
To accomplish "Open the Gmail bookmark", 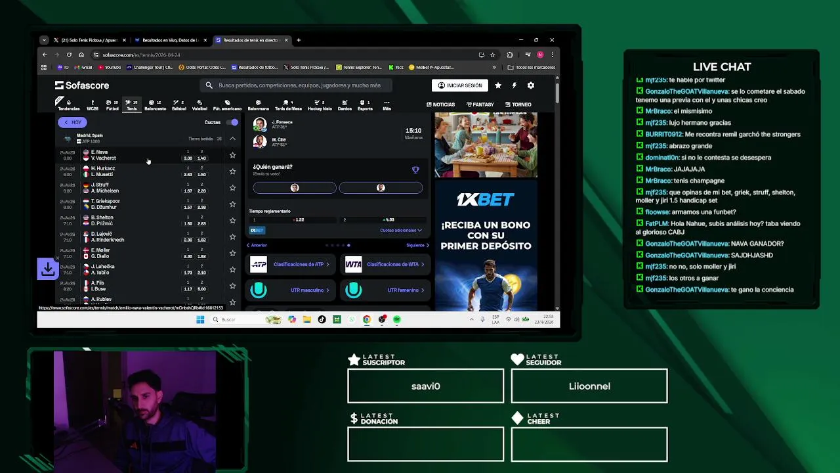I will [83, 67].
